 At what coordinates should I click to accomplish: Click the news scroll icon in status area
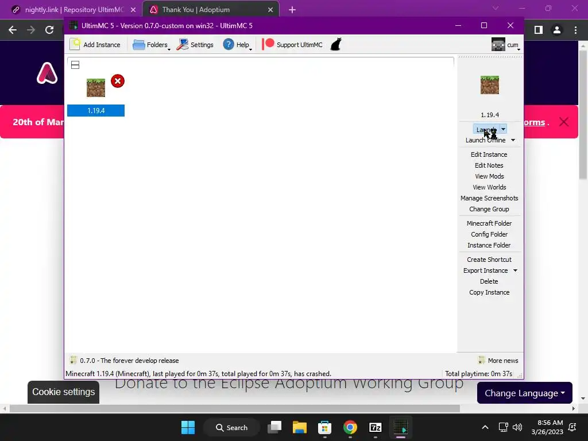click(x=73, y=361)
